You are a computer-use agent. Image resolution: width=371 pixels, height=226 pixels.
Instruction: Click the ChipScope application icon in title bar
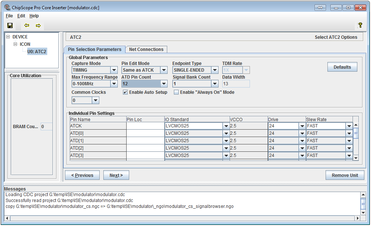pos(7,7)
